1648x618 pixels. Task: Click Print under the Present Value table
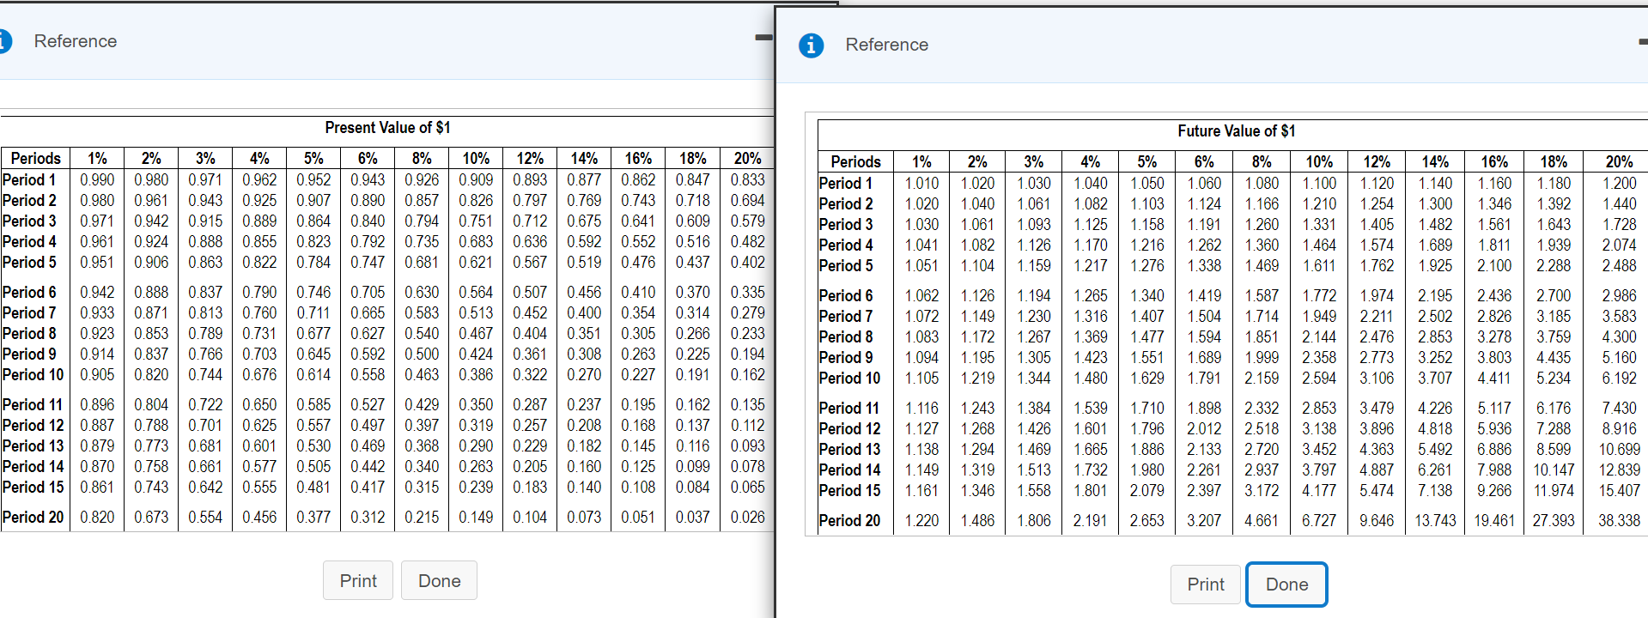tap(358, 581)
